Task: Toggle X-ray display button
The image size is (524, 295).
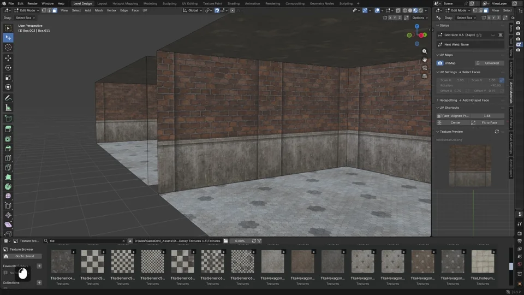Action: tap(398, 10)
